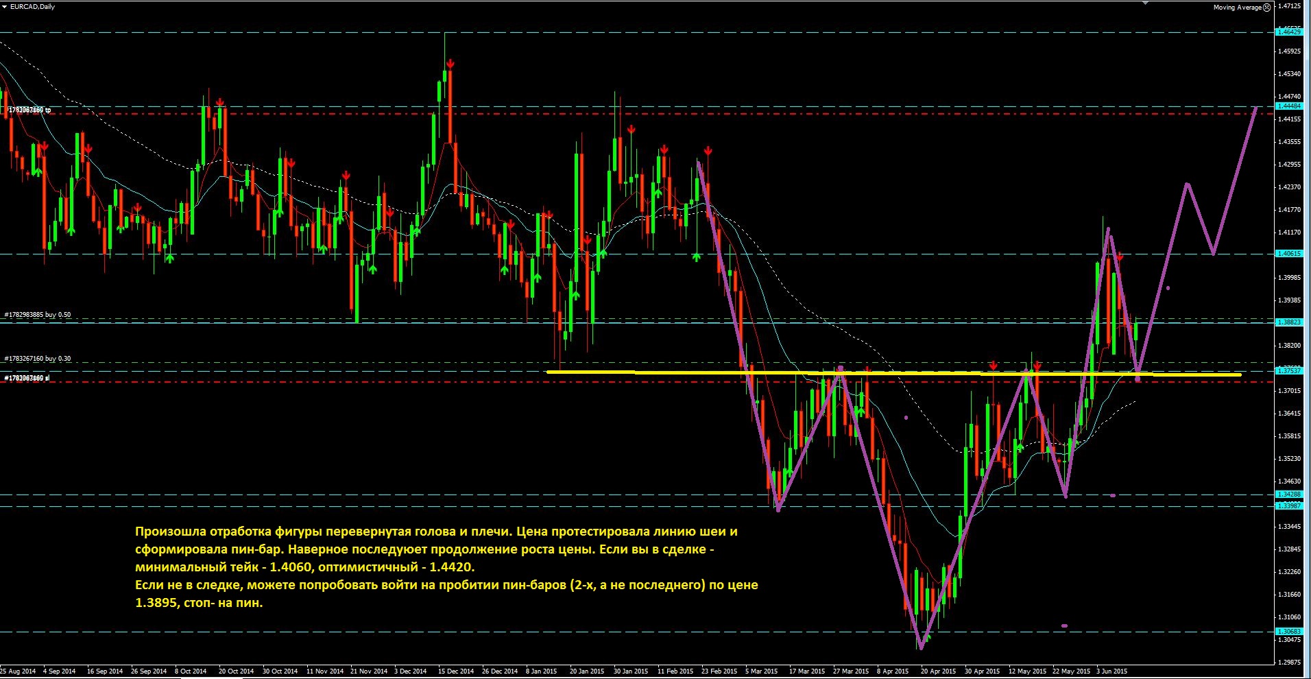Click the 25 Aug 2014 date label
1311x679 pixels.
19,671
